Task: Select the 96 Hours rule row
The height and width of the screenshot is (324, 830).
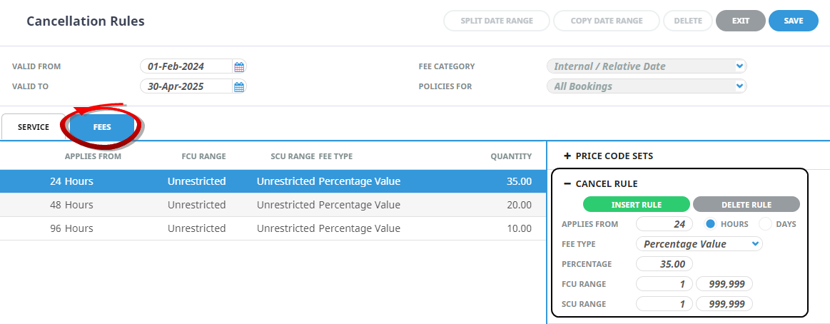Action: point(273,228)
